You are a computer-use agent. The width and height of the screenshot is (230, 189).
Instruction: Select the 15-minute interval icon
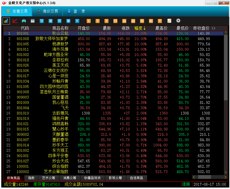[x=115, y=21]
